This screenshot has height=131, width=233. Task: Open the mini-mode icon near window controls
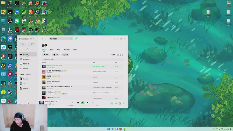(x=114, y=39)
